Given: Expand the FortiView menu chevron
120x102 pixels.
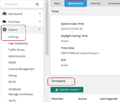Looking at the screenshot, I should pos(40,21).
